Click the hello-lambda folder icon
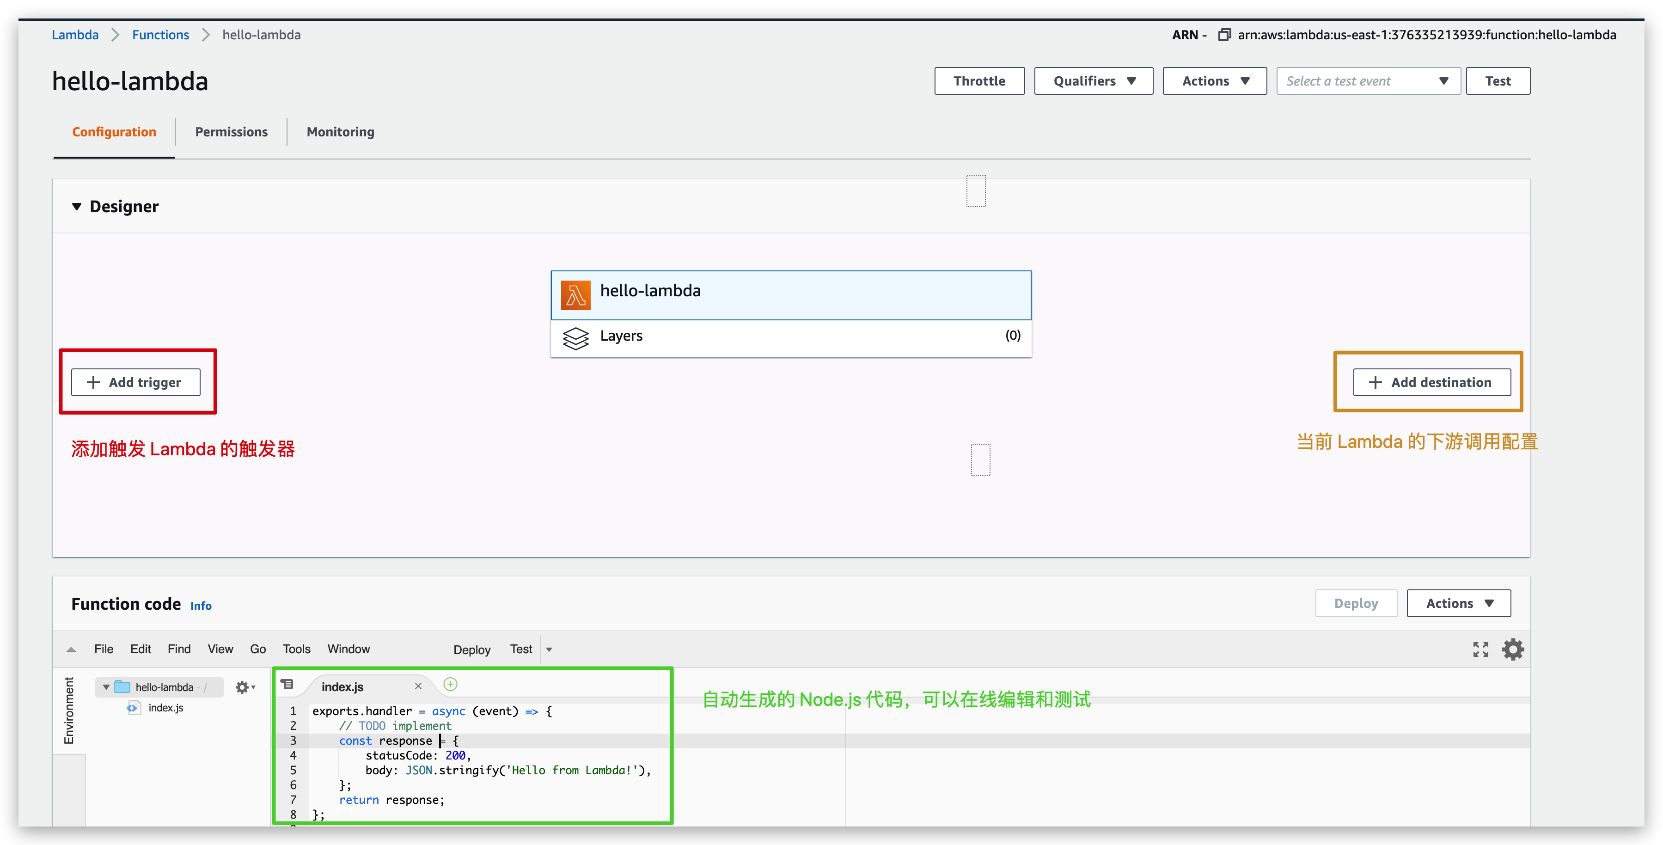The width and height of the screenshot is (1663, 845). pyautogui.click(x=122, y=687)
